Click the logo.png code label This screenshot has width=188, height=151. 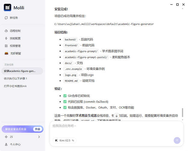point(70,75)
